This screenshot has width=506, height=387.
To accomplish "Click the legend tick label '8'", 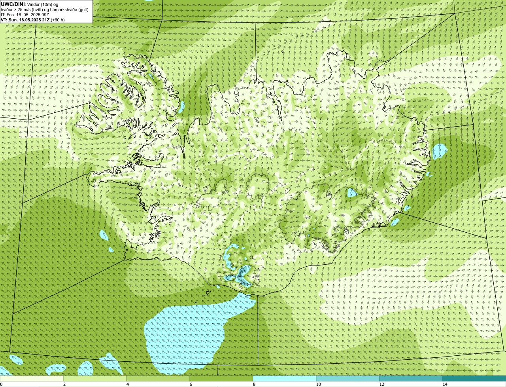I will [254, 384].
